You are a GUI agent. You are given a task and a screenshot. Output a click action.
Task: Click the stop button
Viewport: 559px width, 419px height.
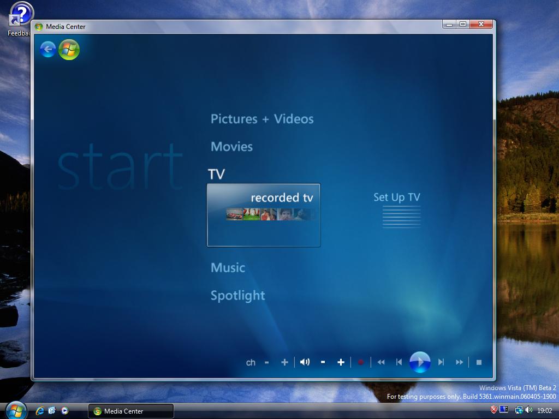pyautogui.click(x=479, y=362)
